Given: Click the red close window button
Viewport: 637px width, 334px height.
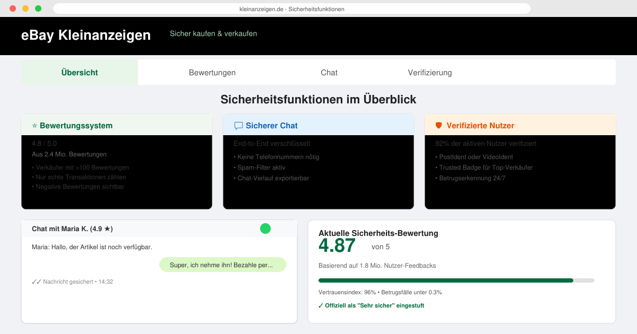Looking at the screenshot, I should coord(13,8).
